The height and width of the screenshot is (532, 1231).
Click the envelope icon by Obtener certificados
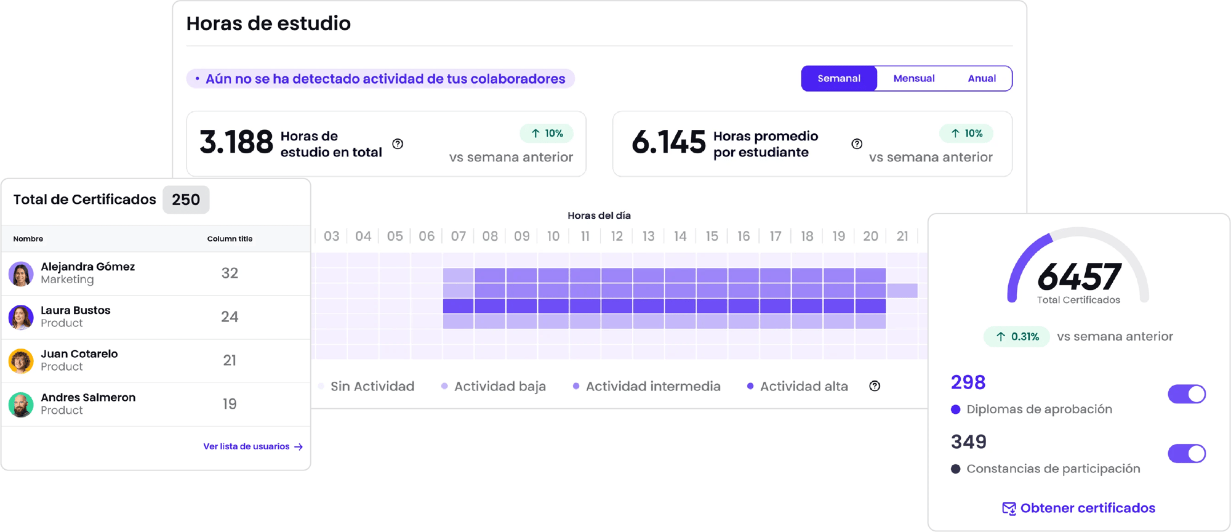click(1009, 509)
